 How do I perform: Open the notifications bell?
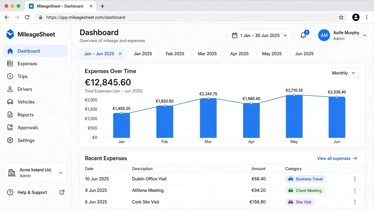click(x=303, y=35)
